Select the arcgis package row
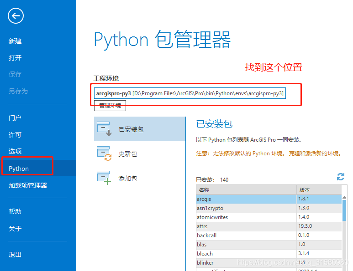Image resolution: width=353 pixels, height=271 pixels. click(x=269, y=199)
